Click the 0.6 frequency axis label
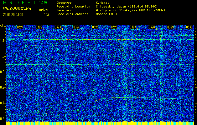 (x=3, y=119)
